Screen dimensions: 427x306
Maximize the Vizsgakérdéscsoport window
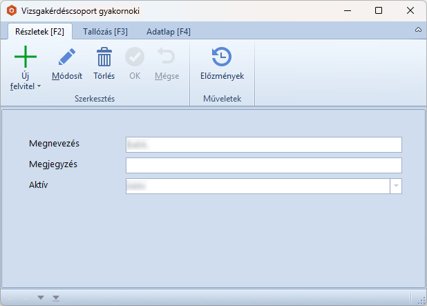(378, 11)
